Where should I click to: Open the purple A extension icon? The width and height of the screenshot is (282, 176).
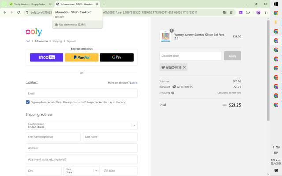(241, 12)
